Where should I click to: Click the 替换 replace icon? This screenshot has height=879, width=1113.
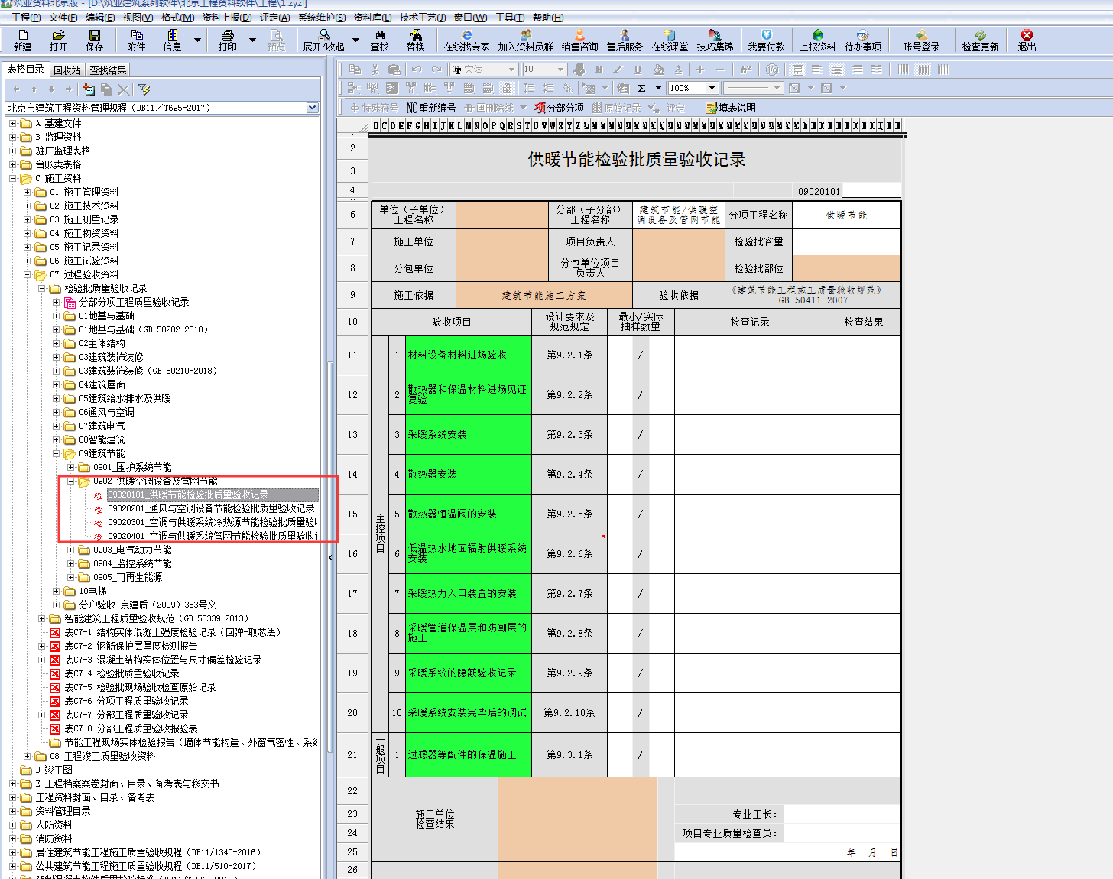(x=415, y=41)
